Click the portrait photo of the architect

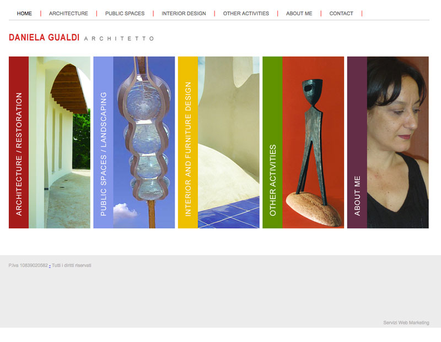(x=397, y=142)
